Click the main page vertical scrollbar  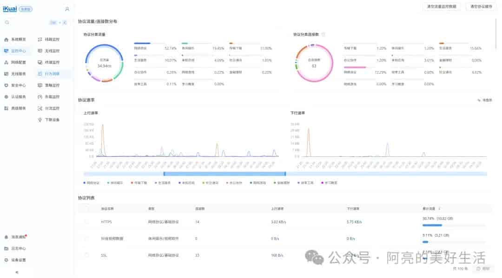(x=496, y=33)
